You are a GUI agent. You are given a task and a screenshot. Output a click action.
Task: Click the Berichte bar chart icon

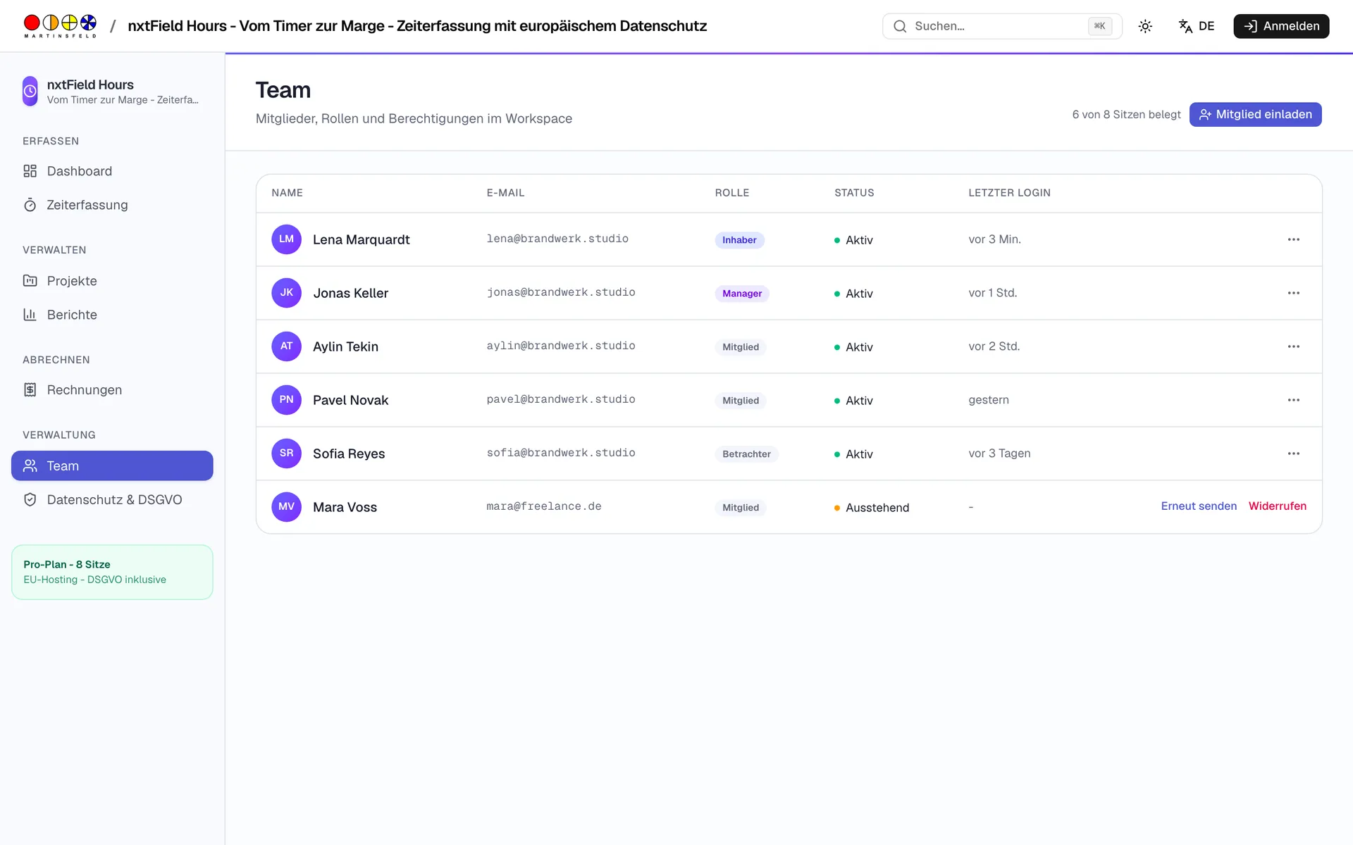30,315
